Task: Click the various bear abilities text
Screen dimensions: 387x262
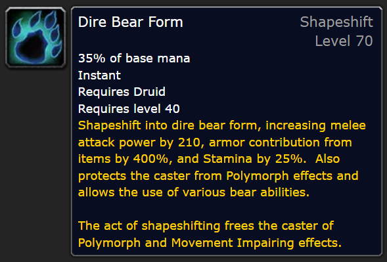Action: click(x=246, y=192)
